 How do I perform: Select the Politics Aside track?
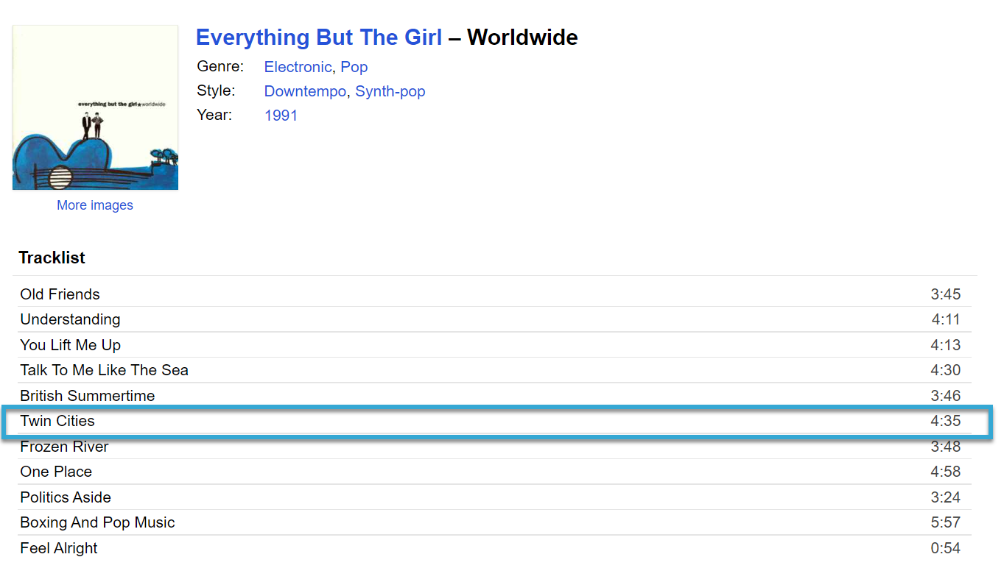click(x=66, y=497)
